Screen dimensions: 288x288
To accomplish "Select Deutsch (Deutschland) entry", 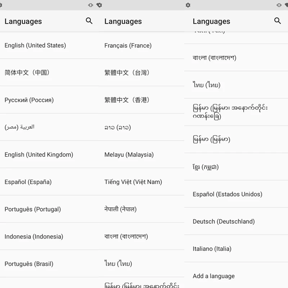I will click(x=236, y=221).
